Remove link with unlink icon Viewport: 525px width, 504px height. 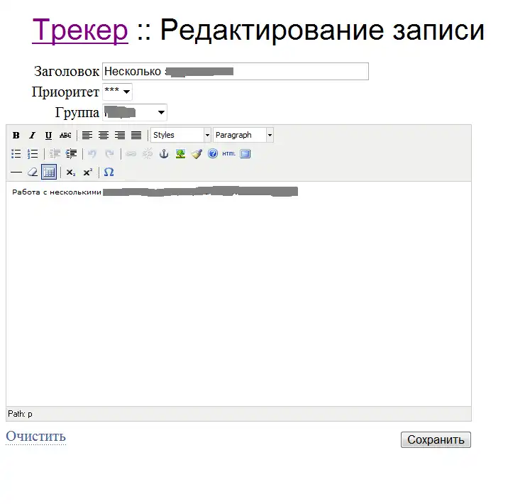coord(148,154)
